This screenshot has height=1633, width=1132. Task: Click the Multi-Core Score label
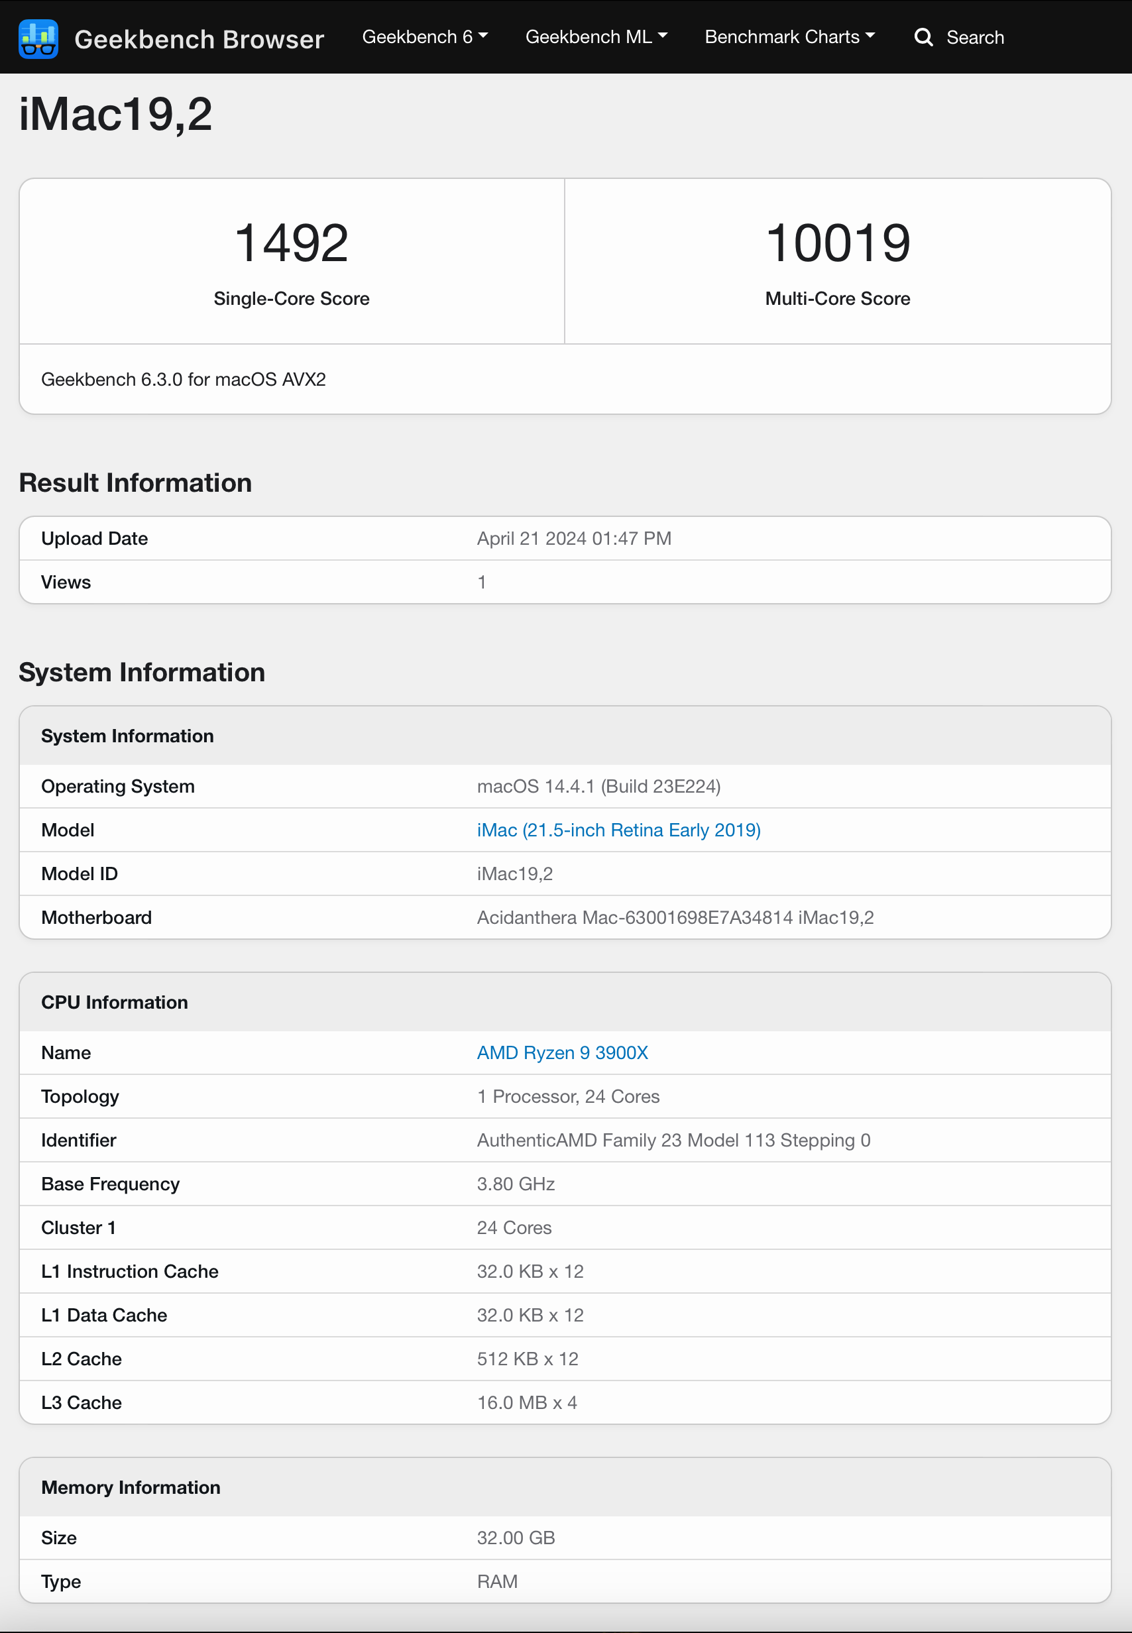(838, 298)
